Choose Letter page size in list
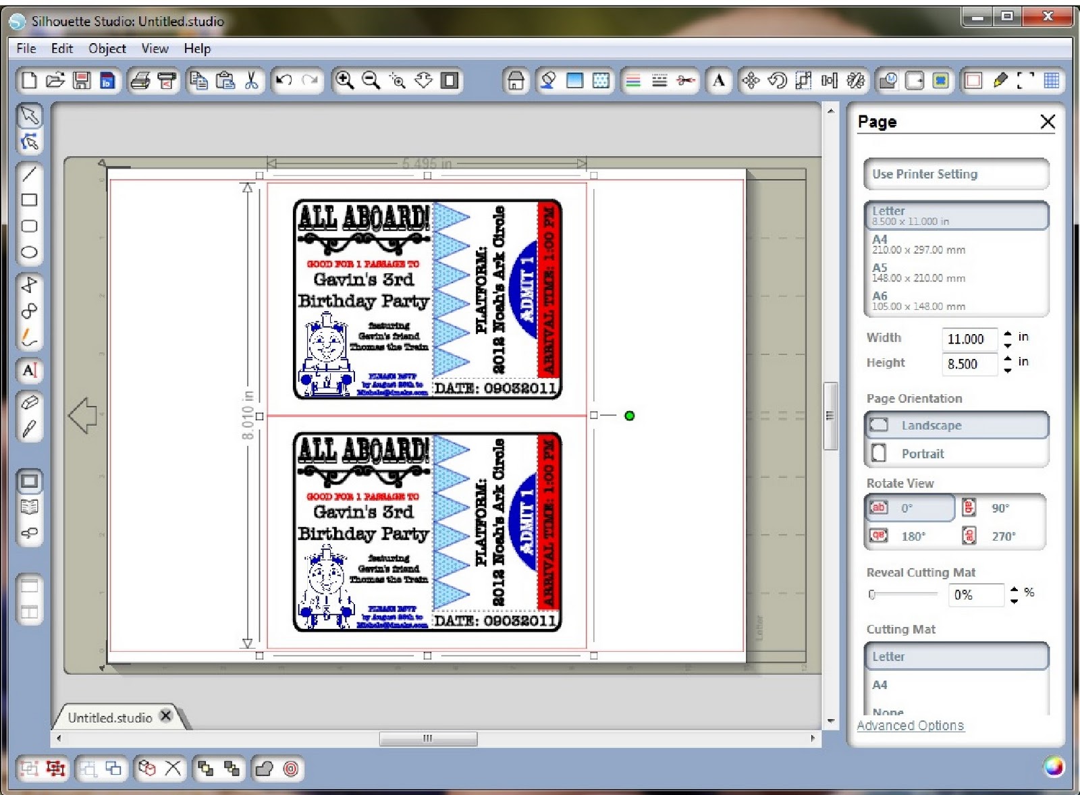1080x795 pixels. [x=956, y=216]
